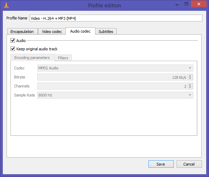Switch to the Encapsulation tab
Viewport: 209px width, 177px height.
point(22,32)
